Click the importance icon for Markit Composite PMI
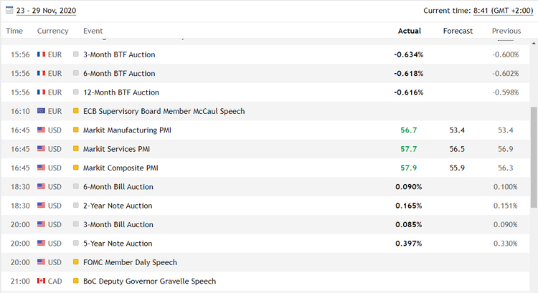 point(76,168)
